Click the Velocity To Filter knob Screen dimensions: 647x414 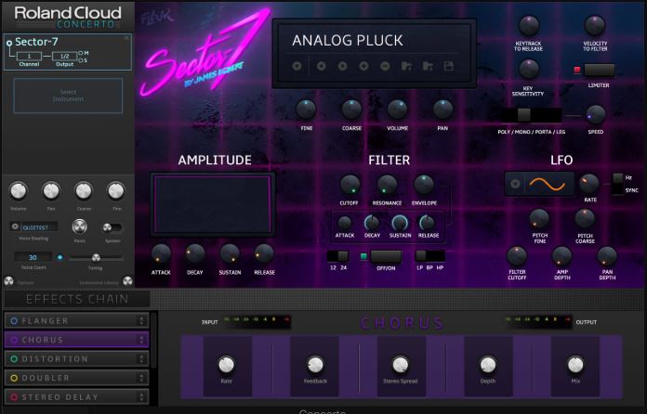point(595,26)
